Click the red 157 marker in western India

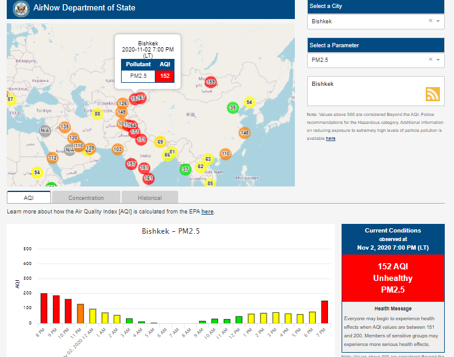tap(131, 164)
